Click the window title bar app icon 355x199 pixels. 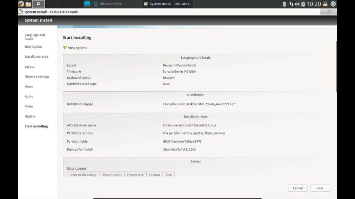click(x=20, y=12)
